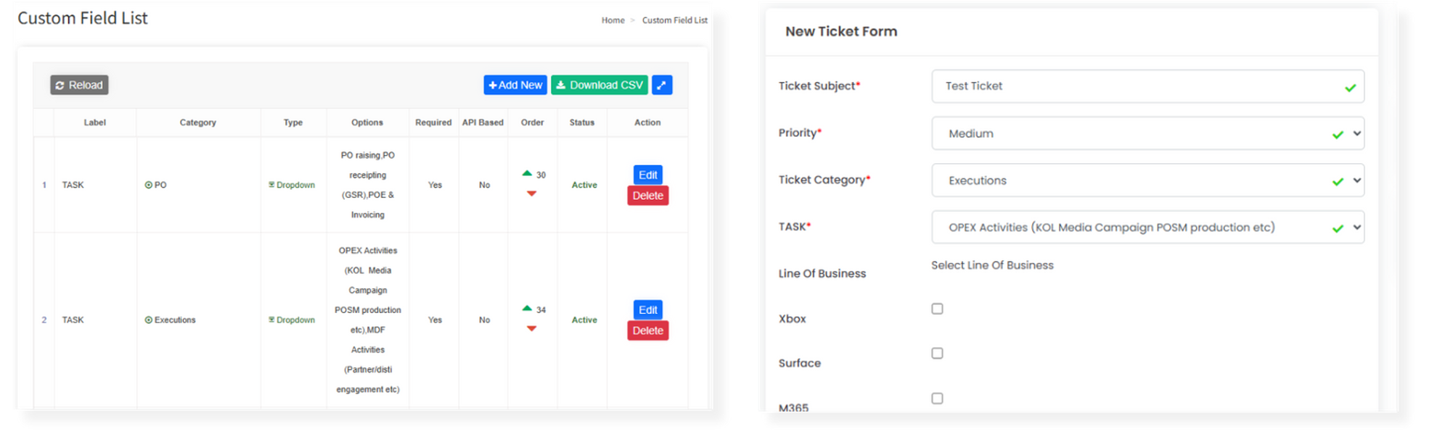This screenshot has width=1429, height=437.
Task: Expand the Ticket Category dropdown
Action: pos(1147,180)
